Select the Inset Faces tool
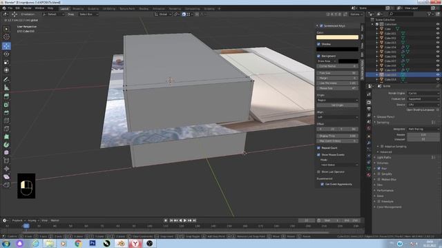Screen dimensions: 442x248 click(6, 105)
